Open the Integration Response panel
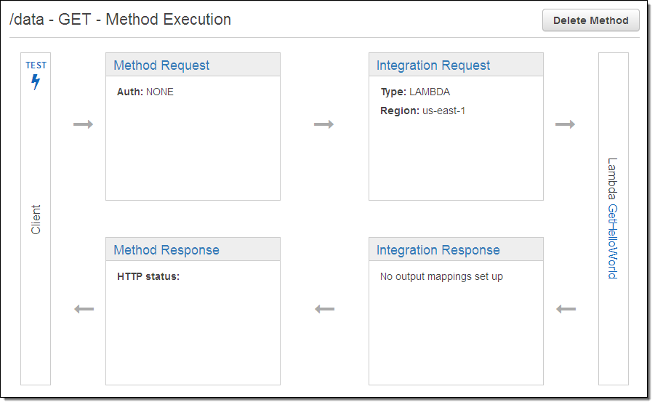This screenshot has width=655, height=405. click(438, 250)
